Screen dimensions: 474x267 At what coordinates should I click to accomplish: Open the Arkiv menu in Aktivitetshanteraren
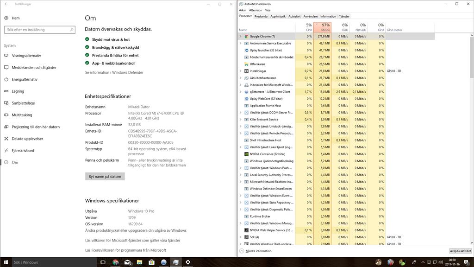[x=243, y=10]
